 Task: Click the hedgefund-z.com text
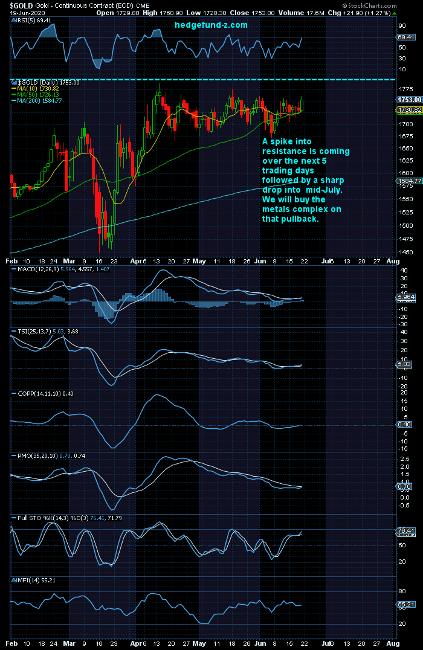[211, 25]
